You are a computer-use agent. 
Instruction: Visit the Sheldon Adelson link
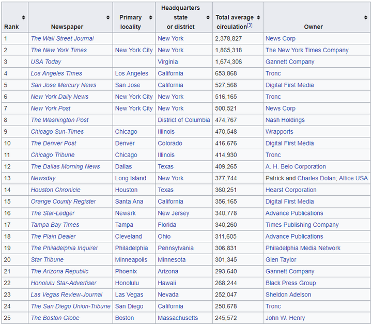pyautogui.click(x=288, y=294)
